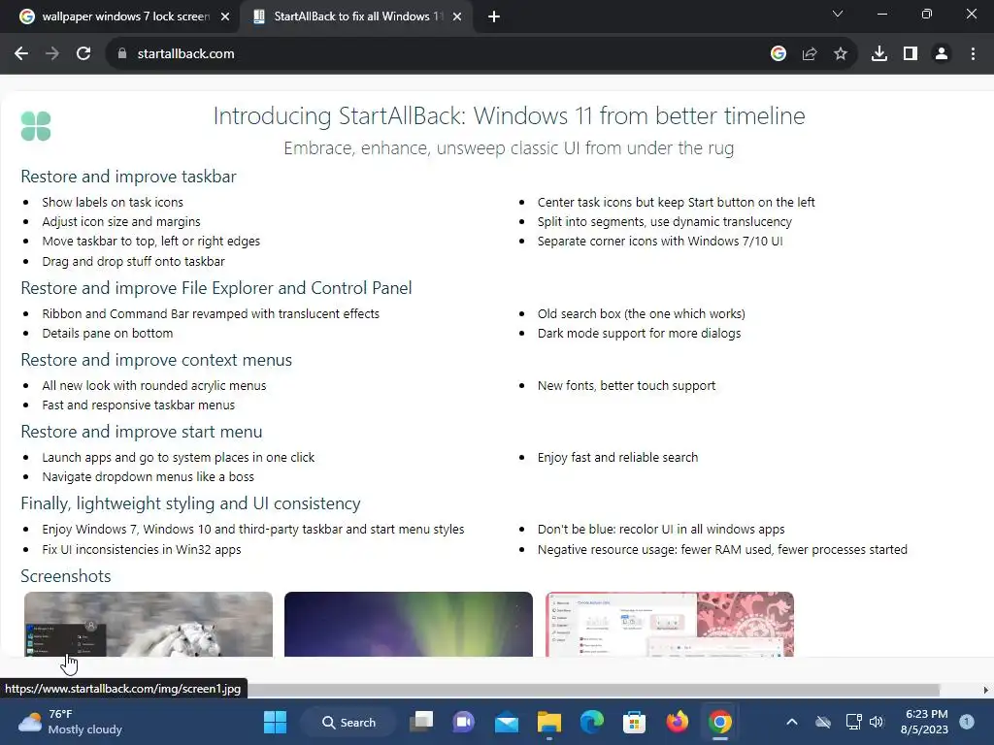Click 'Fix UI inconsistencies in Win32 apps'
The width and height of the screenshot is (994, 745).
[142, 550]
